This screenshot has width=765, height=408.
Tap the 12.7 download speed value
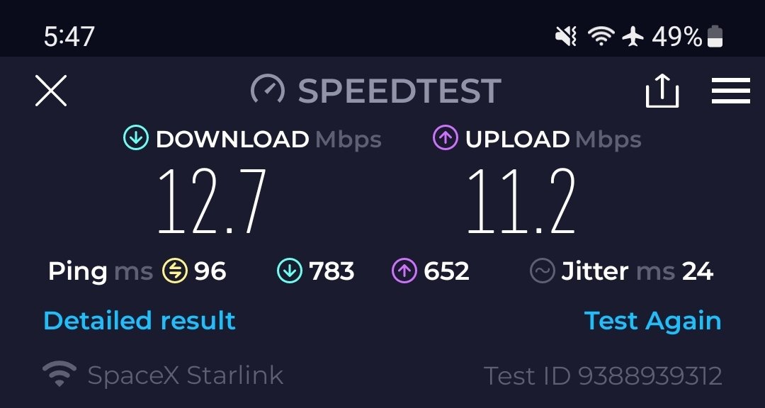[x=212, y=201]
